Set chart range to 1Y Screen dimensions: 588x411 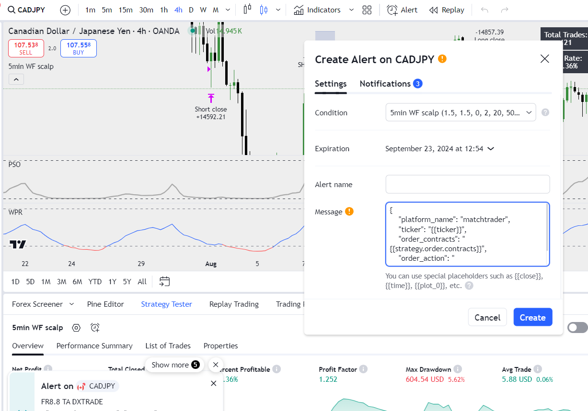point(112,281)
